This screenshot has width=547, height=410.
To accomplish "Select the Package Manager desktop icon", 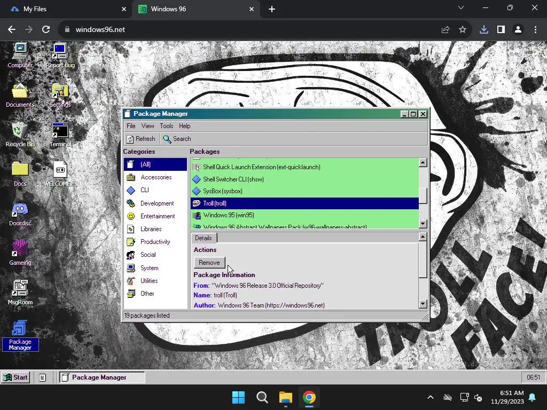I will 20,335.
